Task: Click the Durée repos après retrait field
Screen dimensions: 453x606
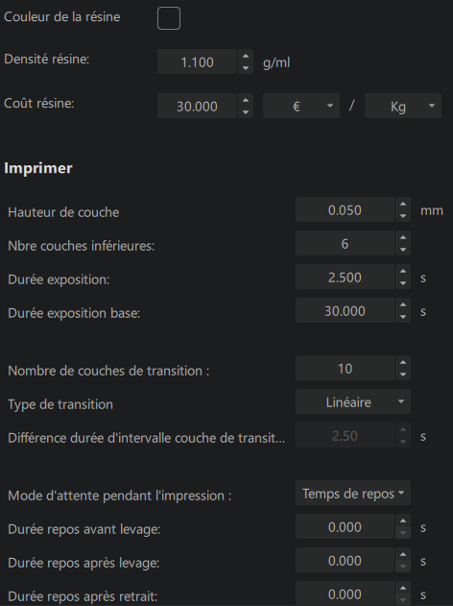Action: click(345, 594)
